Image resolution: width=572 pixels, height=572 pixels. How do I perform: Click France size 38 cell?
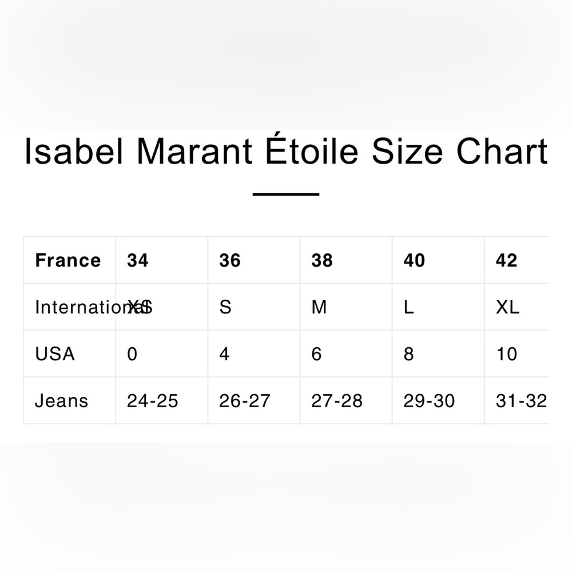(322, 261)
